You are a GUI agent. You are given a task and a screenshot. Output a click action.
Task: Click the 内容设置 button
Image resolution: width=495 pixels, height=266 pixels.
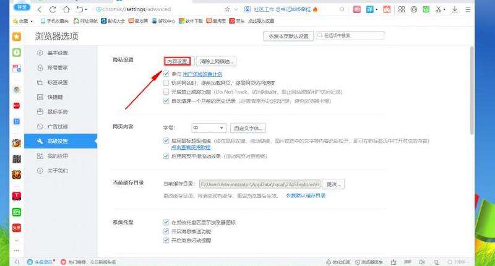coord(178,61)
